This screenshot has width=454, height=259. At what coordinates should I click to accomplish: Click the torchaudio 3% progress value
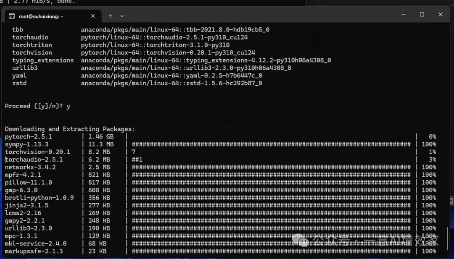coord(432,160)
